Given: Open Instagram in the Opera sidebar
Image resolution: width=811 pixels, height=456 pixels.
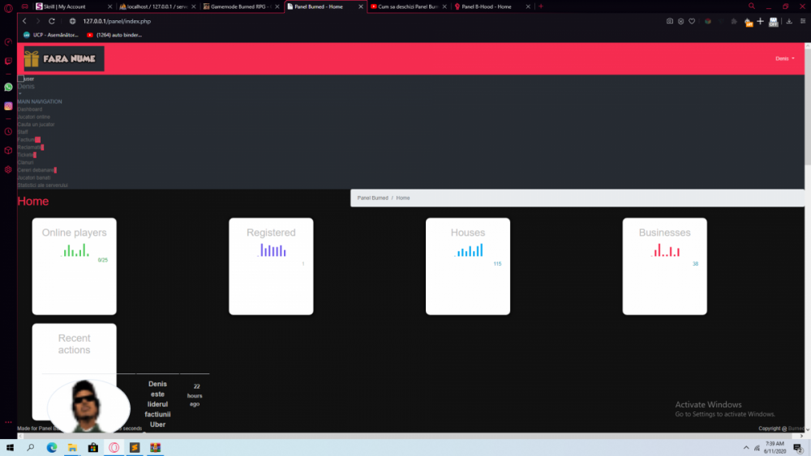Looking at the screenshot, I should 8,106.
